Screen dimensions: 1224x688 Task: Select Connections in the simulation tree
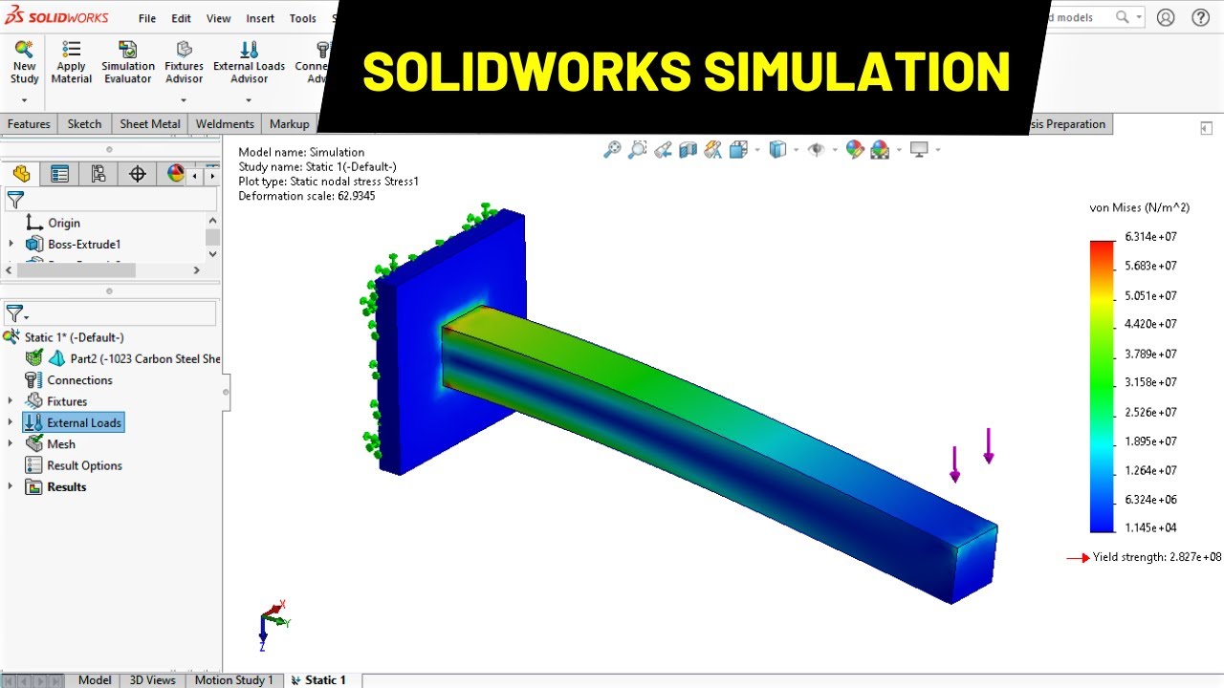80,380
